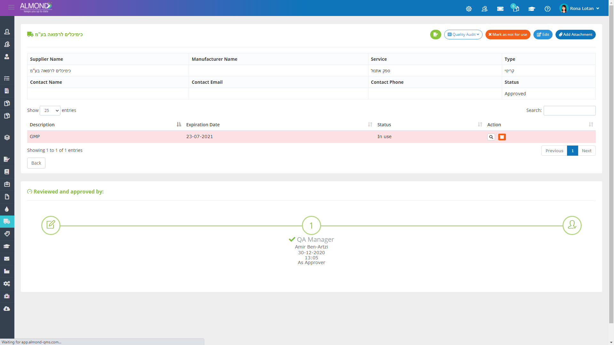This screenshot has width=614, height=345.
Task: Open the droplet sidebar icon
Action: tap(7, 209)
